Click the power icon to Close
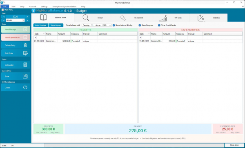The height and width of the screenshot is (148, 245). click(25, 88)
